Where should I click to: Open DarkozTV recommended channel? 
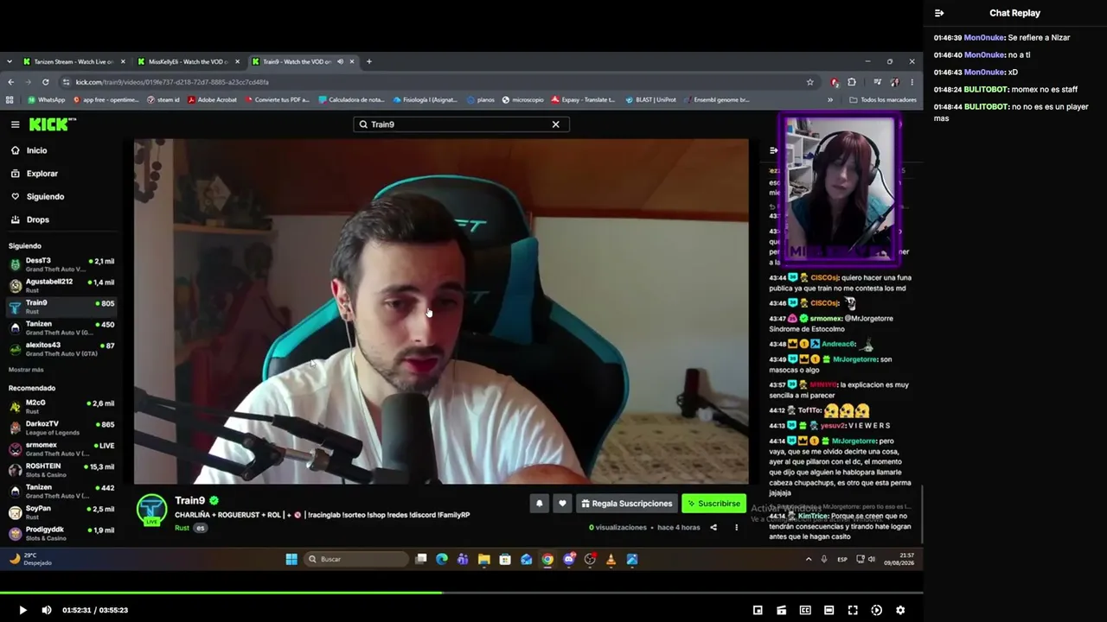61,428
